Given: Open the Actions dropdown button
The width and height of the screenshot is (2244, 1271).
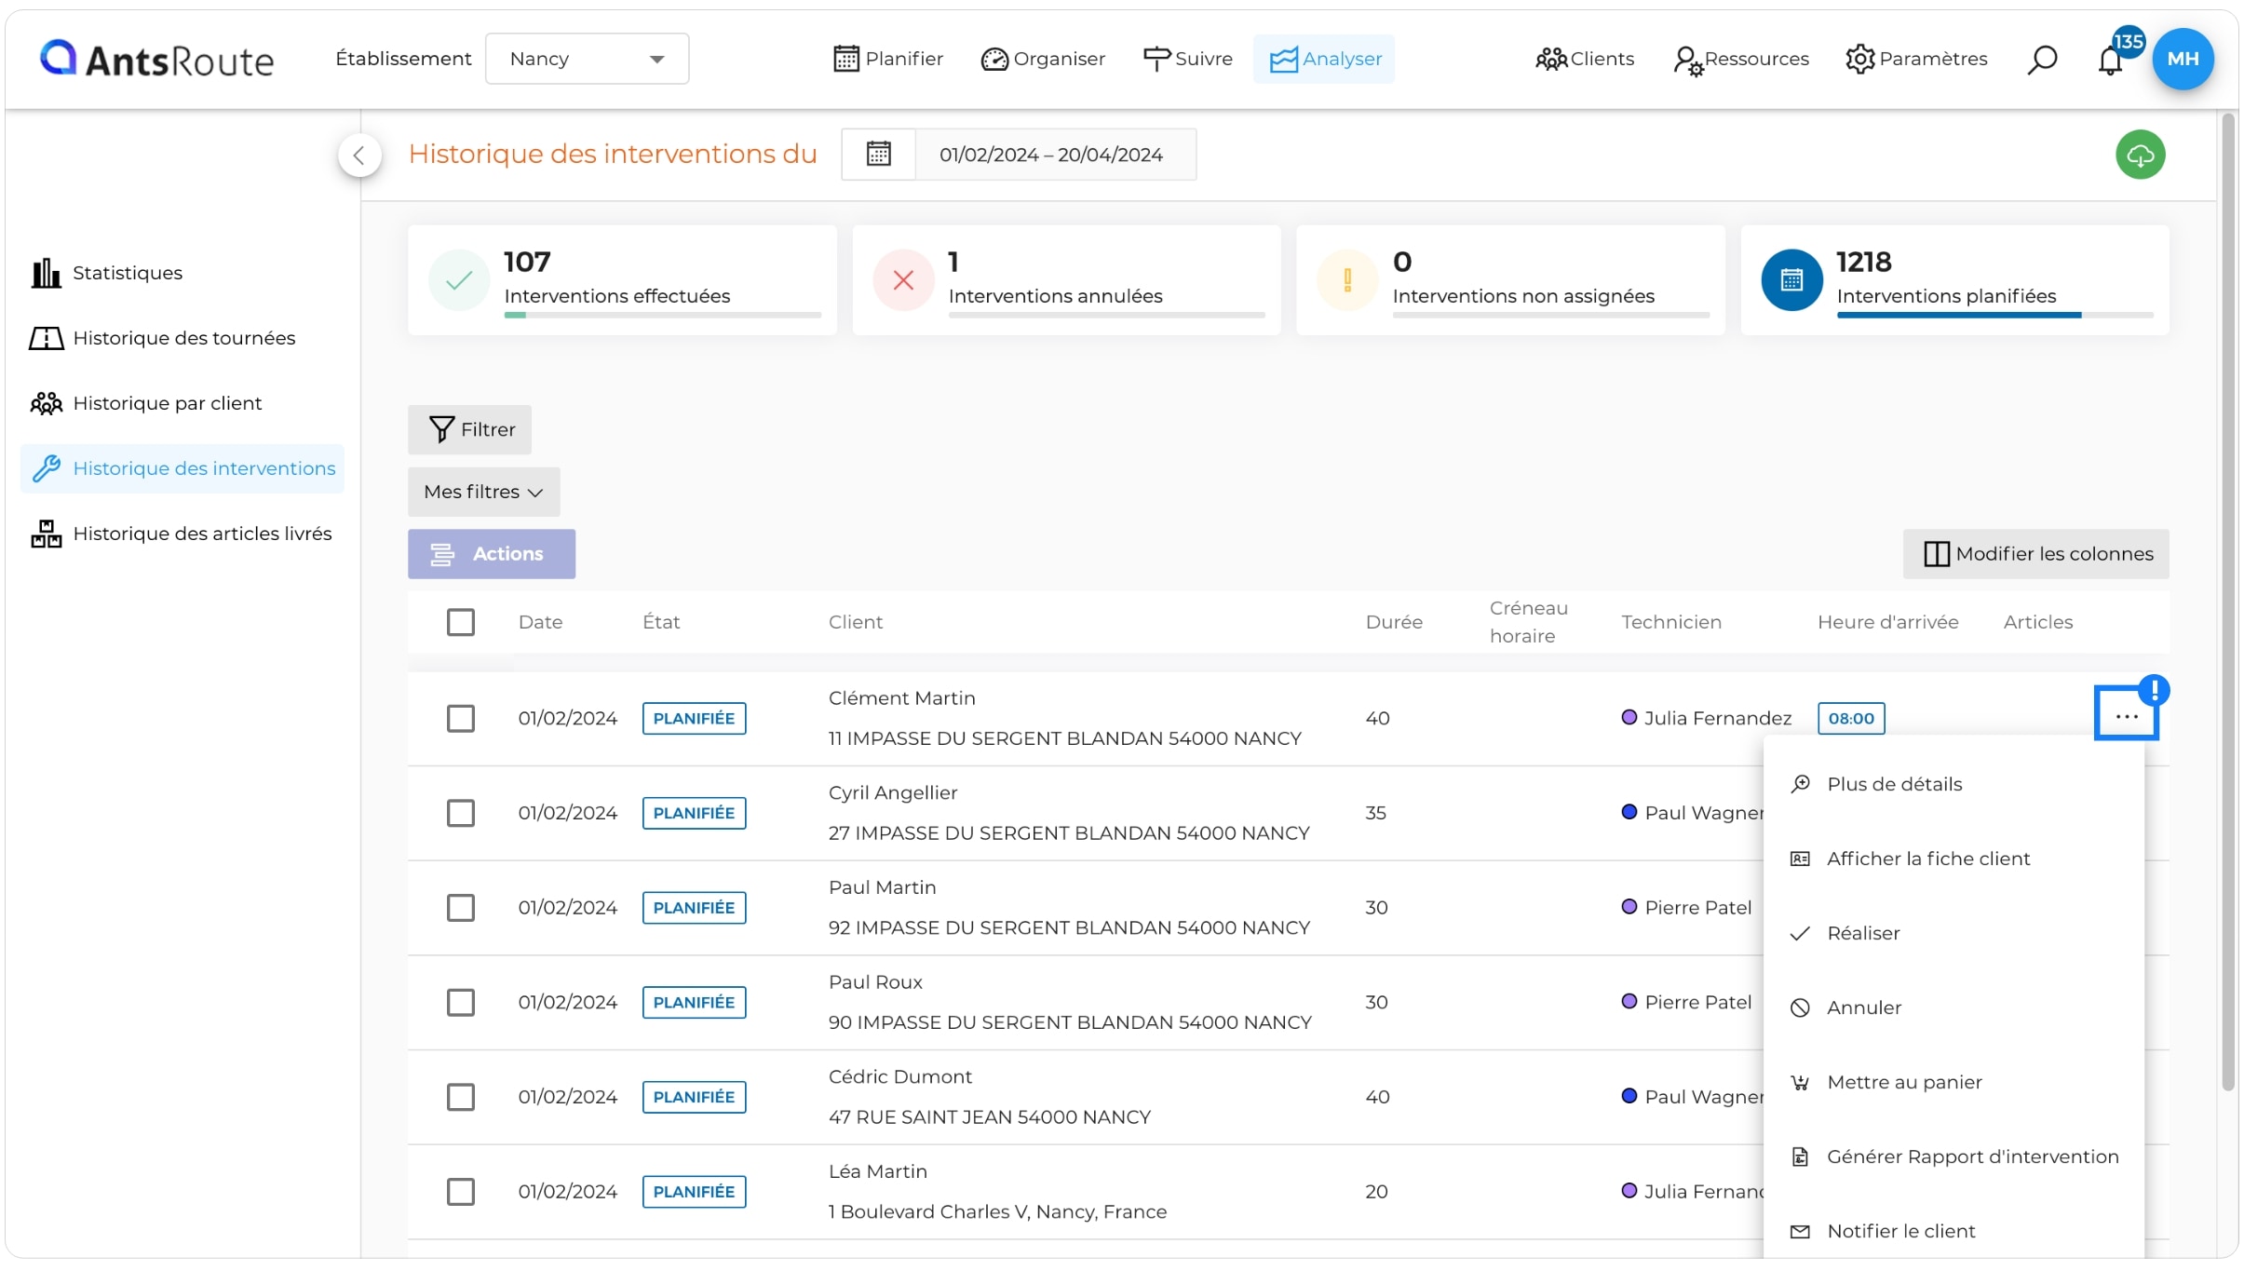Looking at the screenshot, I should pyautogui.click(x=491, y=554).
